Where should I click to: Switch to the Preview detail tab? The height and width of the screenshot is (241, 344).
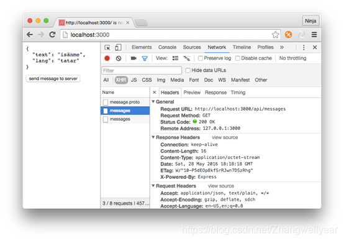coord(192,93)
